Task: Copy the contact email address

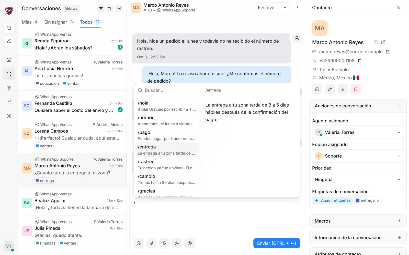Action: click(388, 52)
